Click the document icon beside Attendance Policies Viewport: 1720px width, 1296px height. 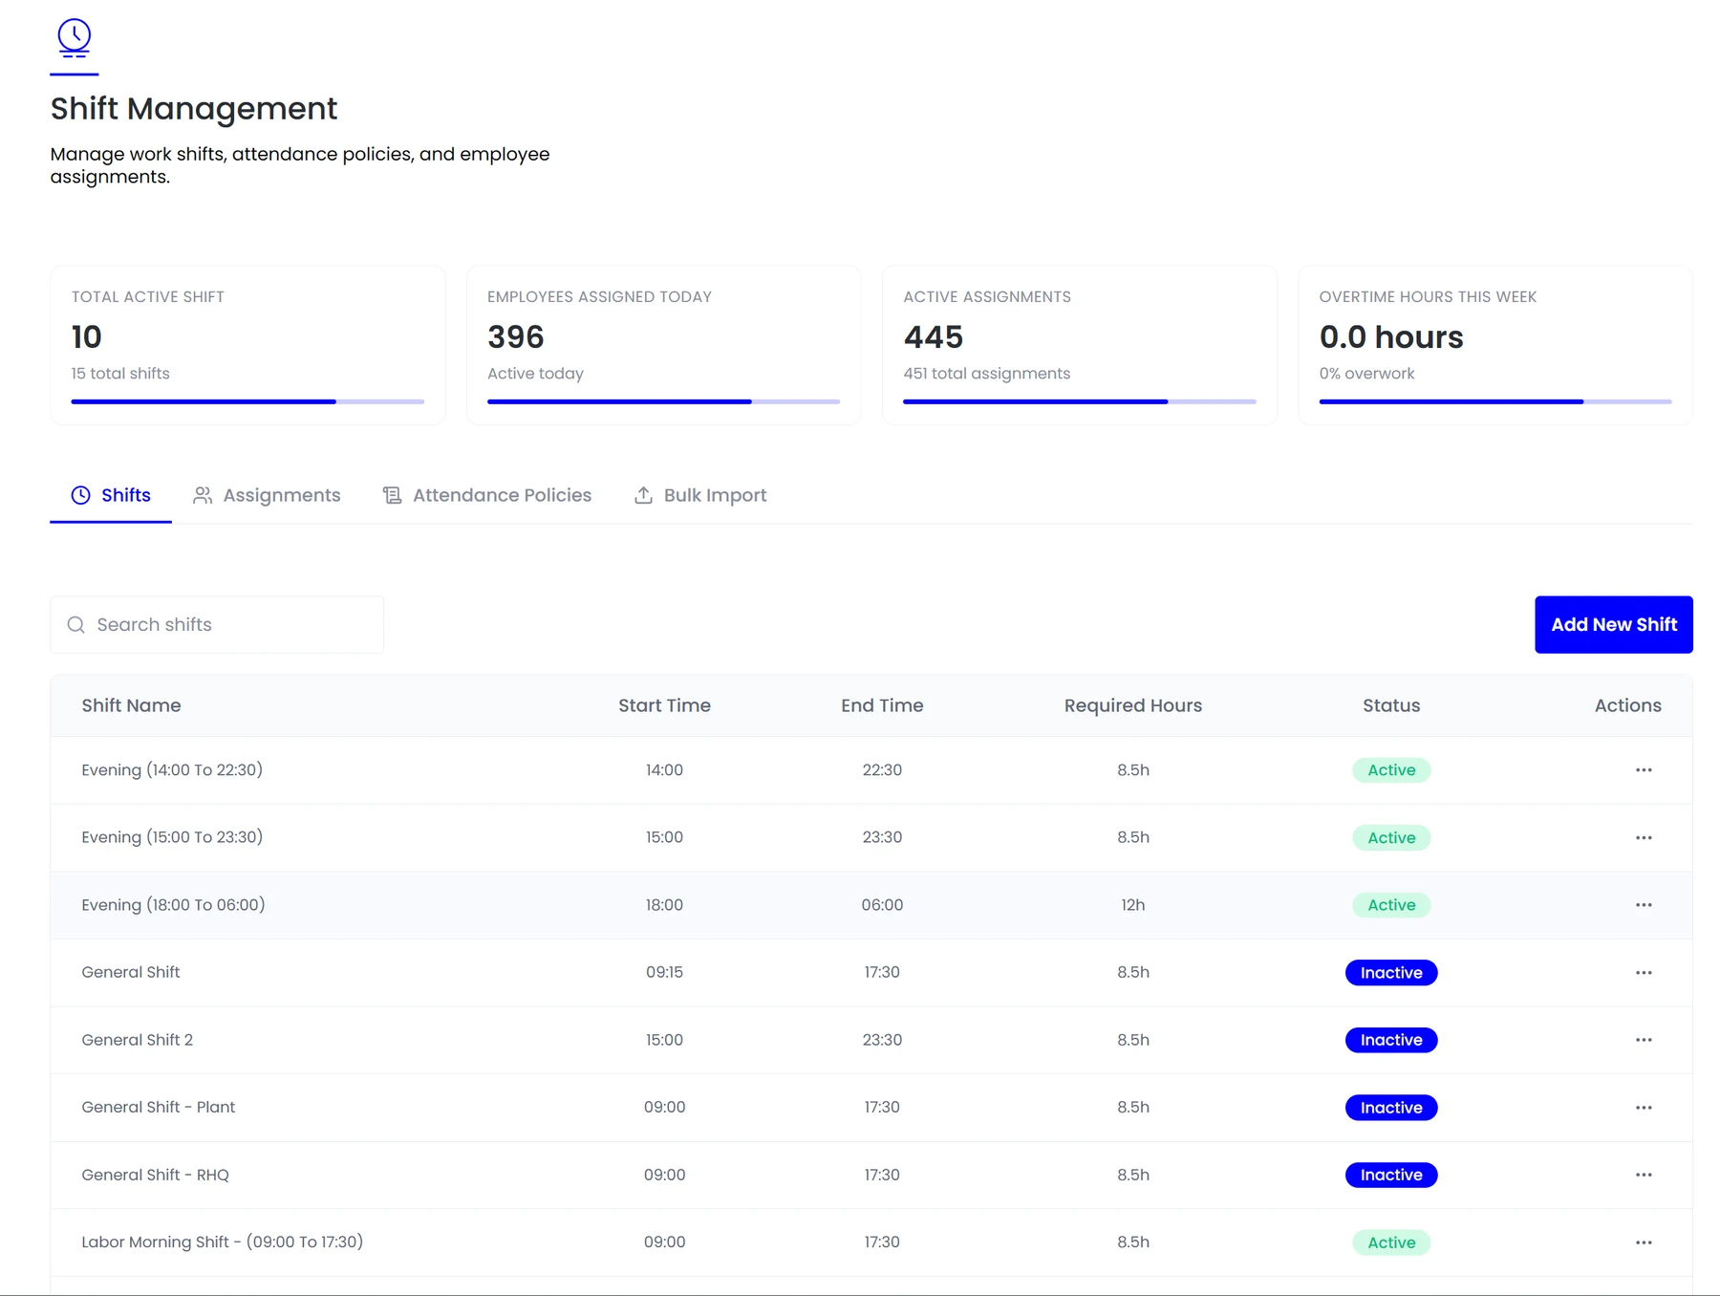pyautogui.click(x=392, y=495)
